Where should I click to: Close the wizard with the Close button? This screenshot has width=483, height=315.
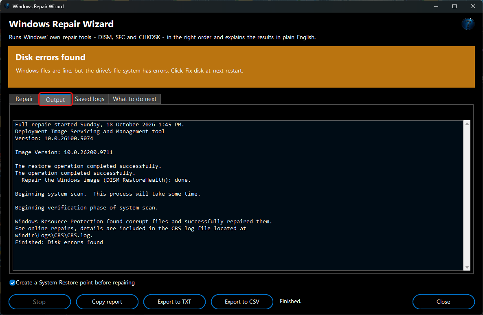(443, 302)
